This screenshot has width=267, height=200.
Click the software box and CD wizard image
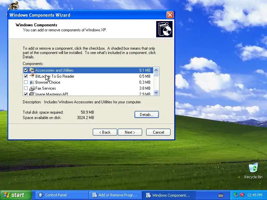[x=164, y=29]
